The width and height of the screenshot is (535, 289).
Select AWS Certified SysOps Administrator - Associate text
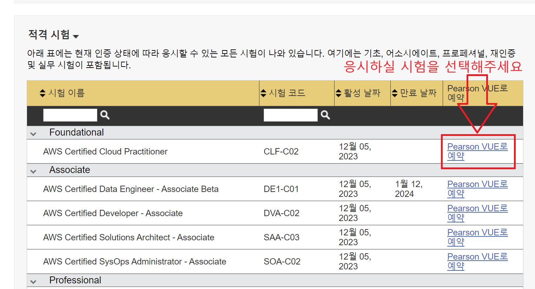(x=135, y=261)
